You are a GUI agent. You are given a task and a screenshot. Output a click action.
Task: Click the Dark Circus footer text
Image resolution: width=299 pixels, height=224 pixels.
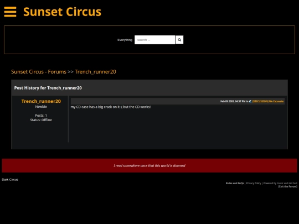(10, 180)
